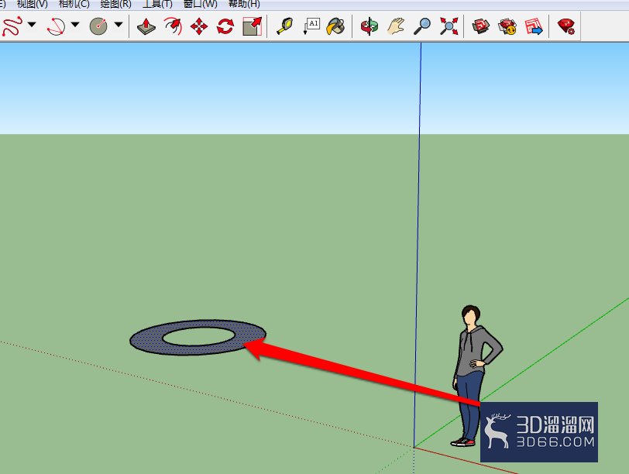Pick the Rotate tool
This screenshot has width=629, height=474.
225,26
